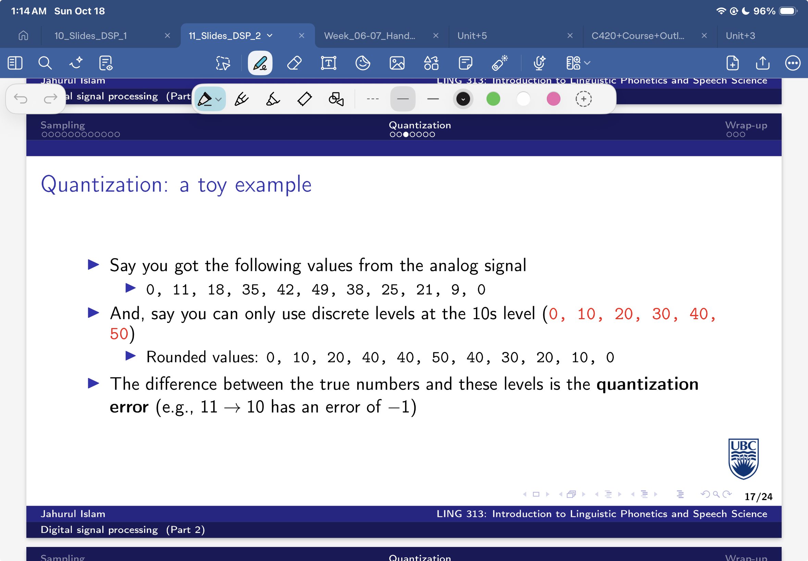
Task: Open the search magnifier tool
Action: (45, 63)
